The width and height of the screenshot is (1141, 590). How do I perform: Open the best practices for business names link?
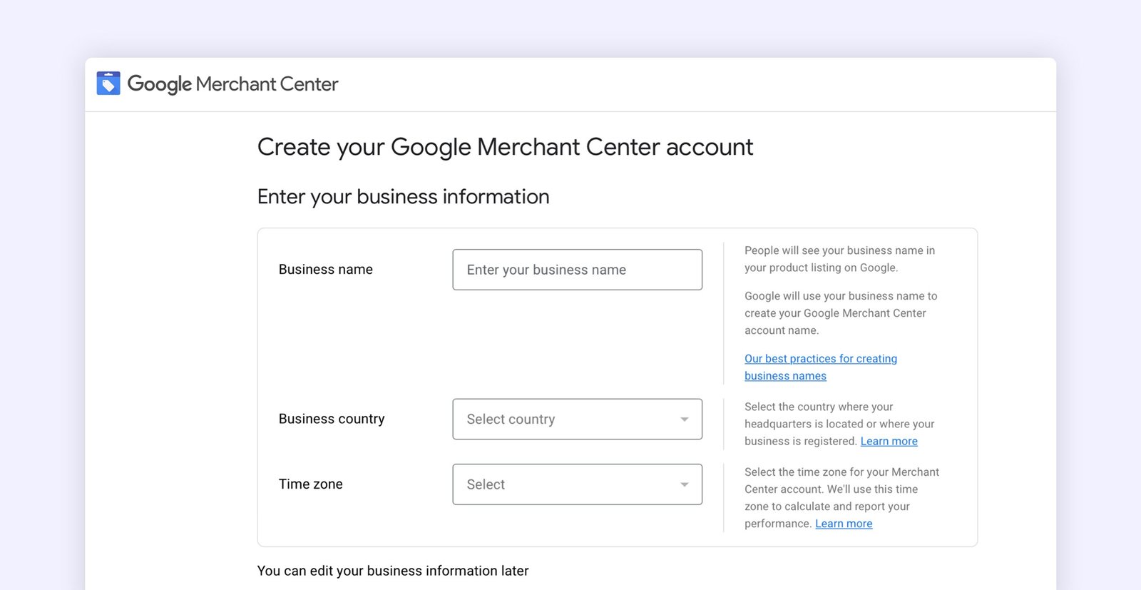pos(821,367)
